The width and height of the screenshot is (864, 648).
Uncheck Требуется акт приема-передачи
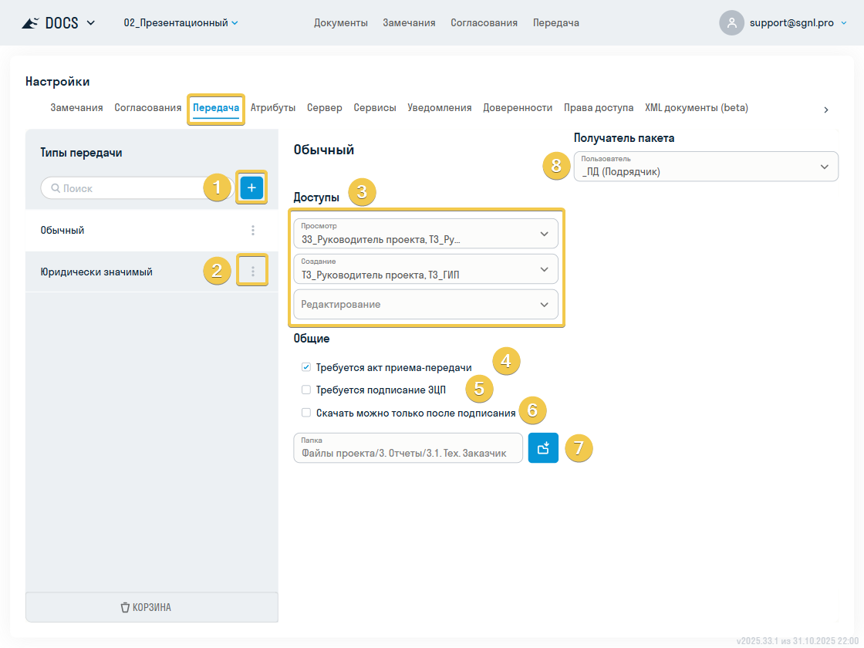coord(306,367)
